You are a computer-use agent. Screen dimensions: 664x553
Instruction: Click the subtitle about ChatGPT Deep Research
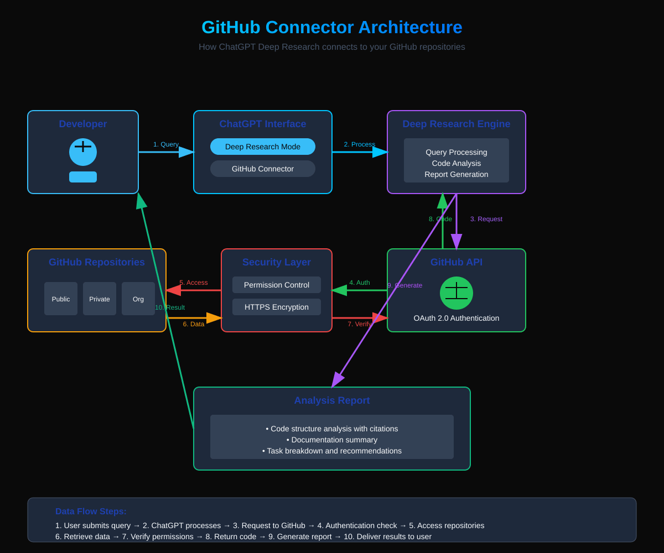pyautogui.click(x=332, y=47)
